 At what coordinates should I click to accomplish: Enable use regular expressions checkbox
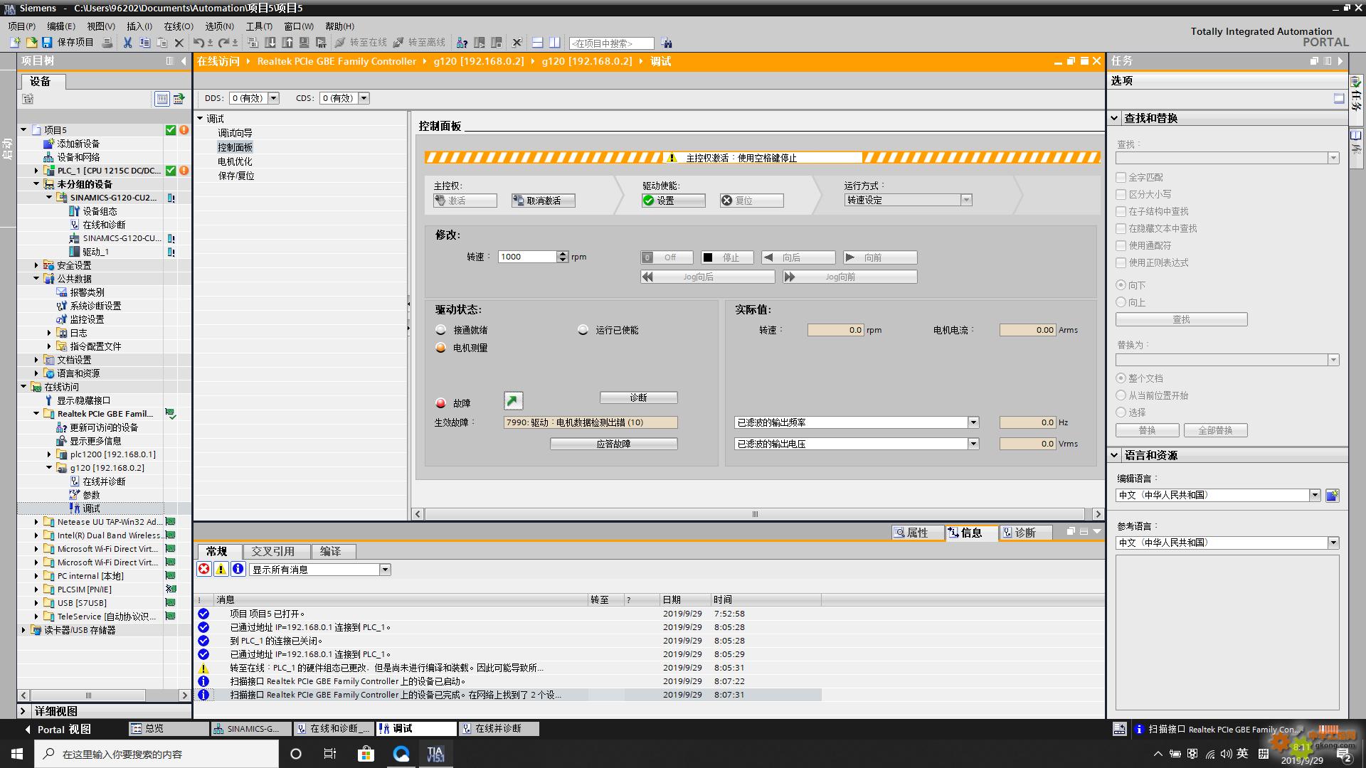tap(1121, 262)
